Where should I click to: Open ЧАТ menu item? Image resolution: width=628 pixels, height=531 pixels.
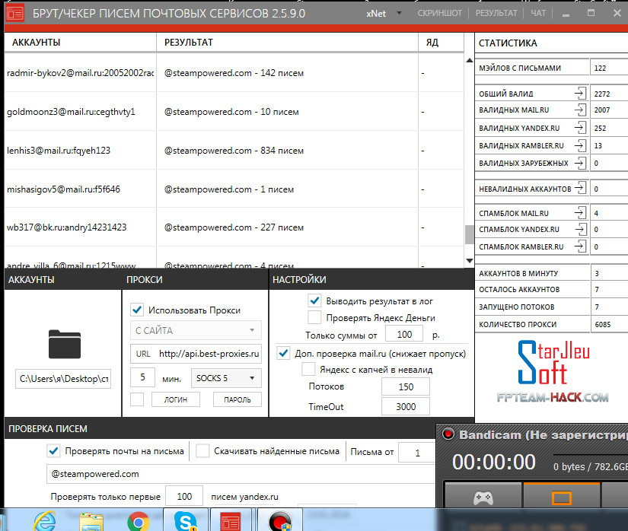pos(538,13)
